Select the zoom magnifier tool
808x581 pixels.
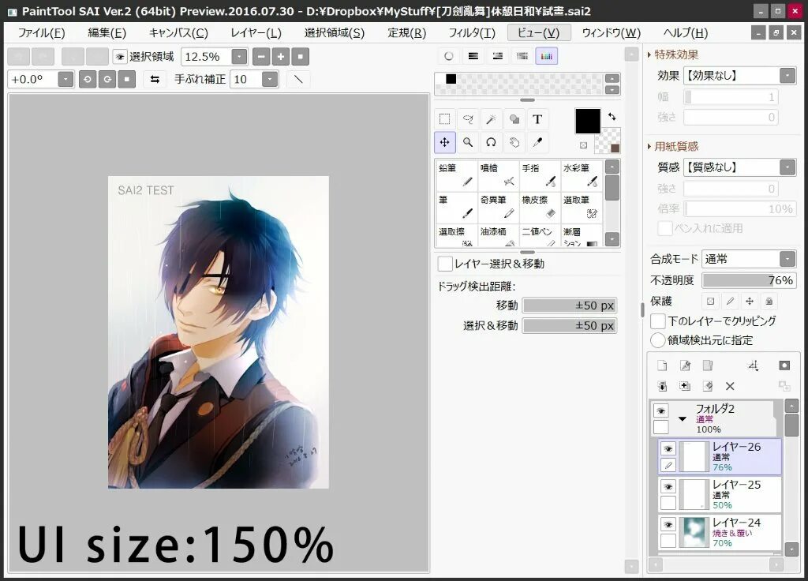[x=468, y=142]
